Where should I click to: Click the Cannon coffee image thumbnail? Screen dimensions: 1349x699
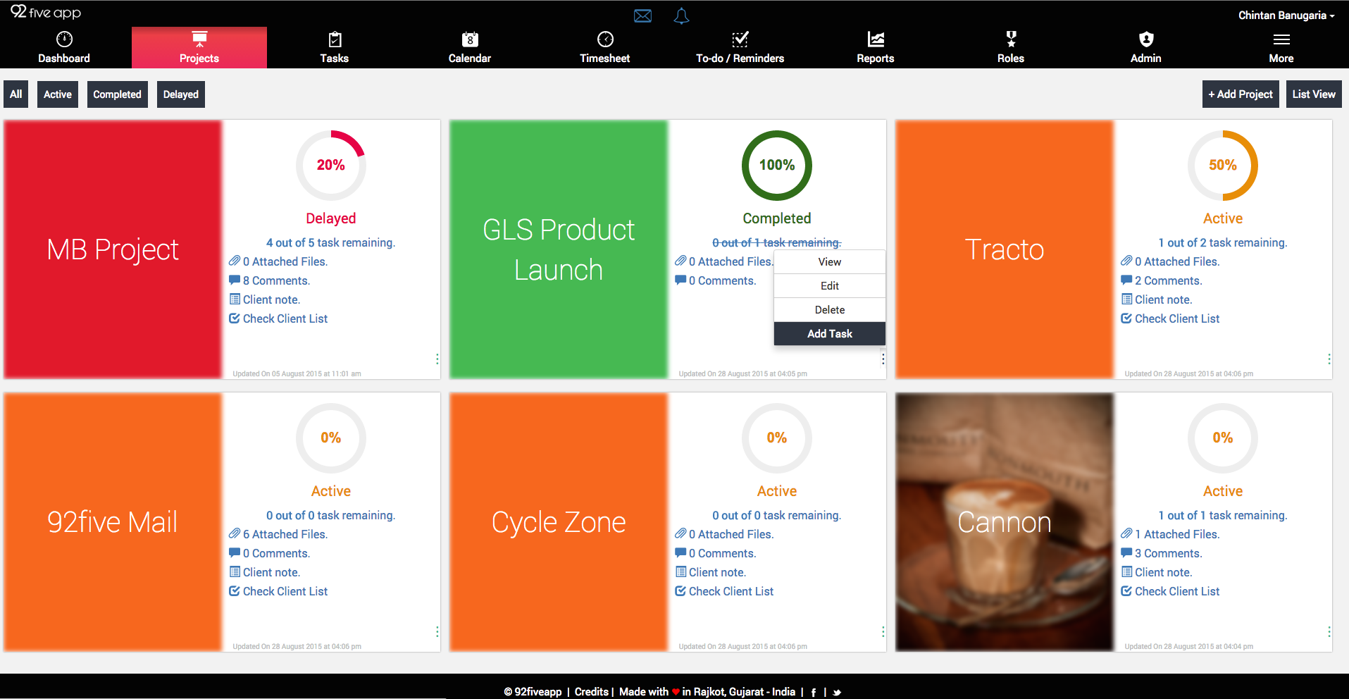coord(1005,522)
